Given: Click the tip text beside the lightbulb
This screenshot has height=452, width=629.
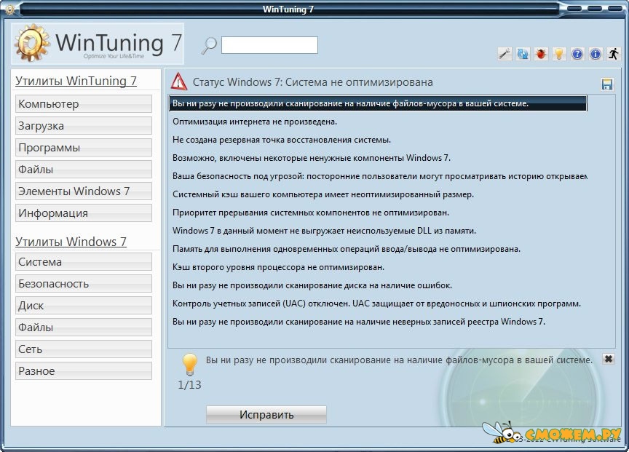Looking at the screenshot, I should pyautogui.click(x=399, y=360).
